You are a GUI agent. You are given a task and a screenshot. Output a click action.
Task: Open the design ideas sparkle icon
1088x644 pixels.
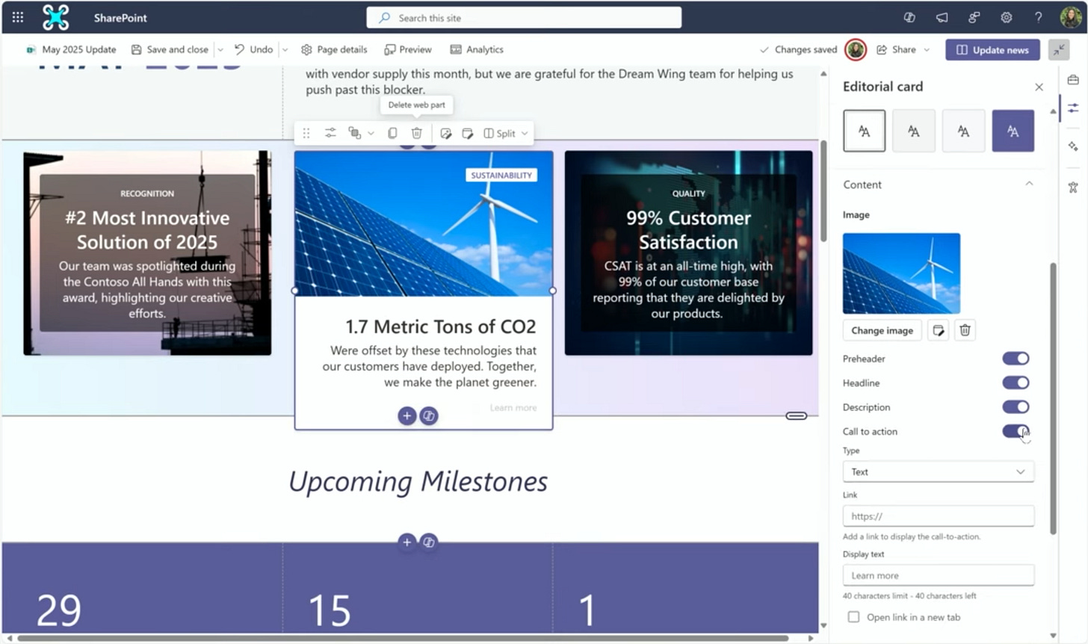[1073, 146]
